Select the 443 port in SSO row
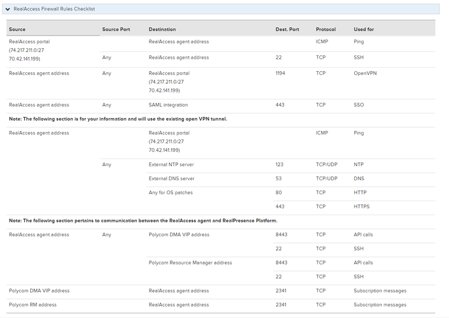 pyautogui.click(x=280, y=105)
